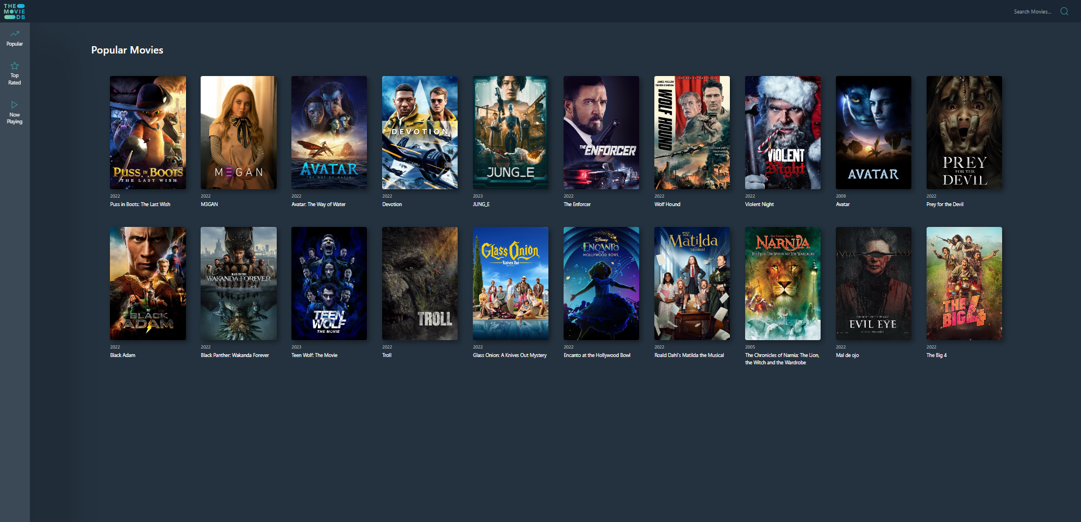Open the M3GAN movie poster
Viewport: 1081px width, 522px height.
point(238,132)
